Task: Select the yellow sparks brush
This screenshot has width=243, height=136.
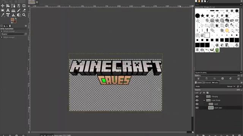Action: tap(227, 30)
